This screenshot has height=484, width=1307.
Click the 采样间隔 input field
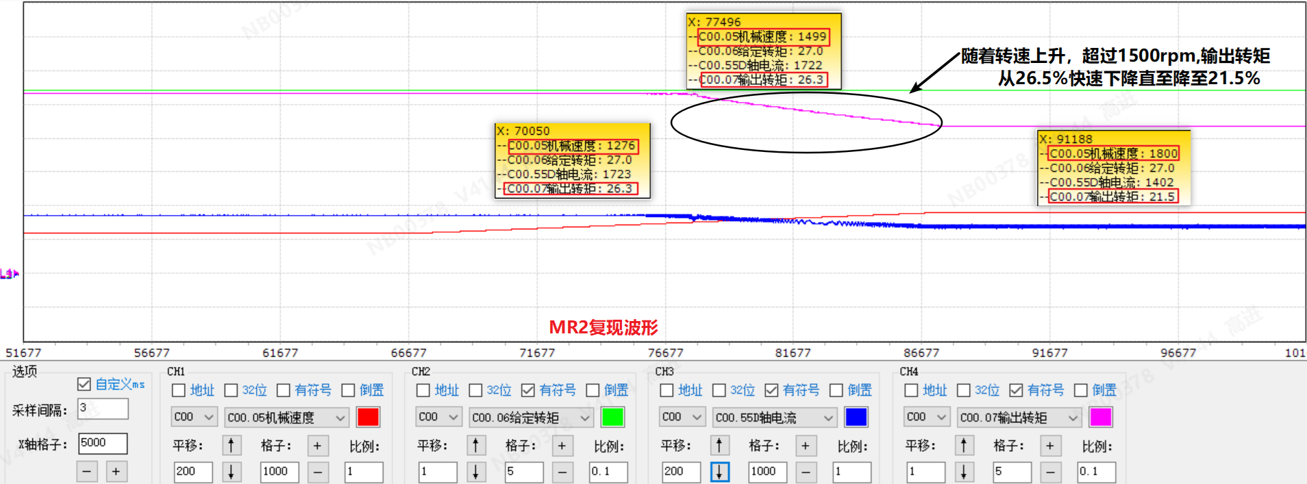(103, 409)
